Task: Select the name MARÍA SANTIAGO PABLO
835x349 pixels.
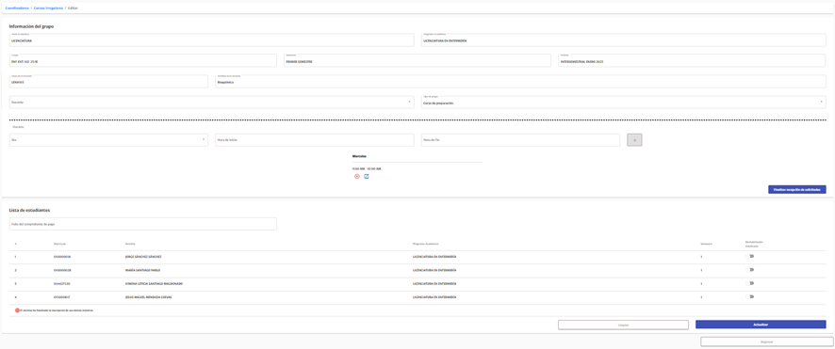Action: coord(142,270)
